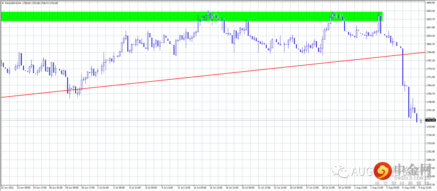
Task: Click the 1702.90 price scale label
Action: (431, 152)
